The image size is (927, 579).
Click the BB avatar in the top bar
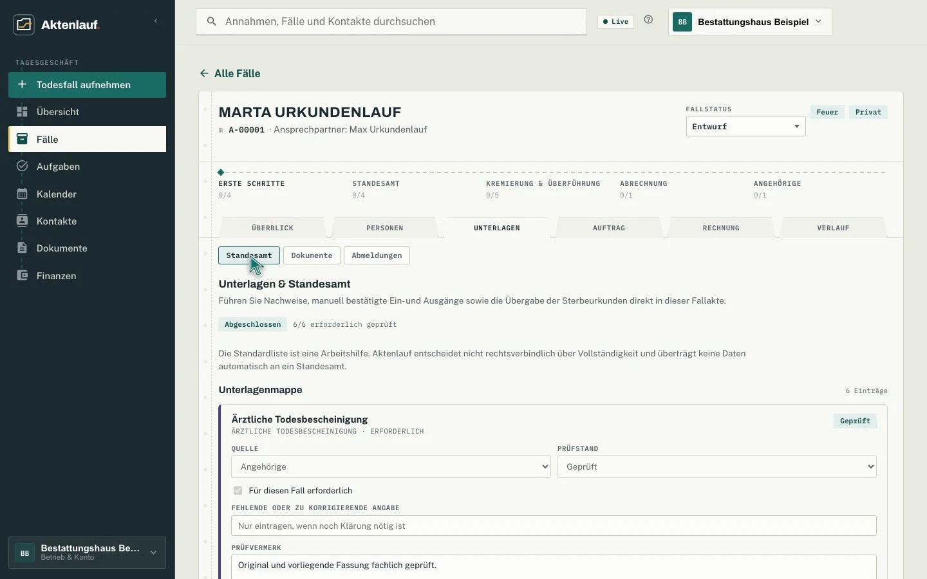click(x=682, y=22)
